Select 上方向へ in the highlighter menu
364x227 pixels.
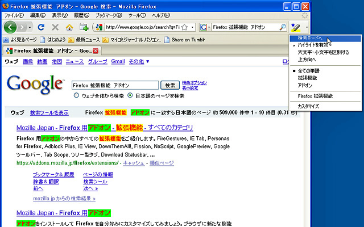click(x=325, y=60)
